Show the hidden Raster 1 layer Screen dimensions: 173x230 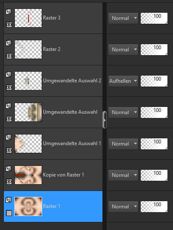coord(9,213)
